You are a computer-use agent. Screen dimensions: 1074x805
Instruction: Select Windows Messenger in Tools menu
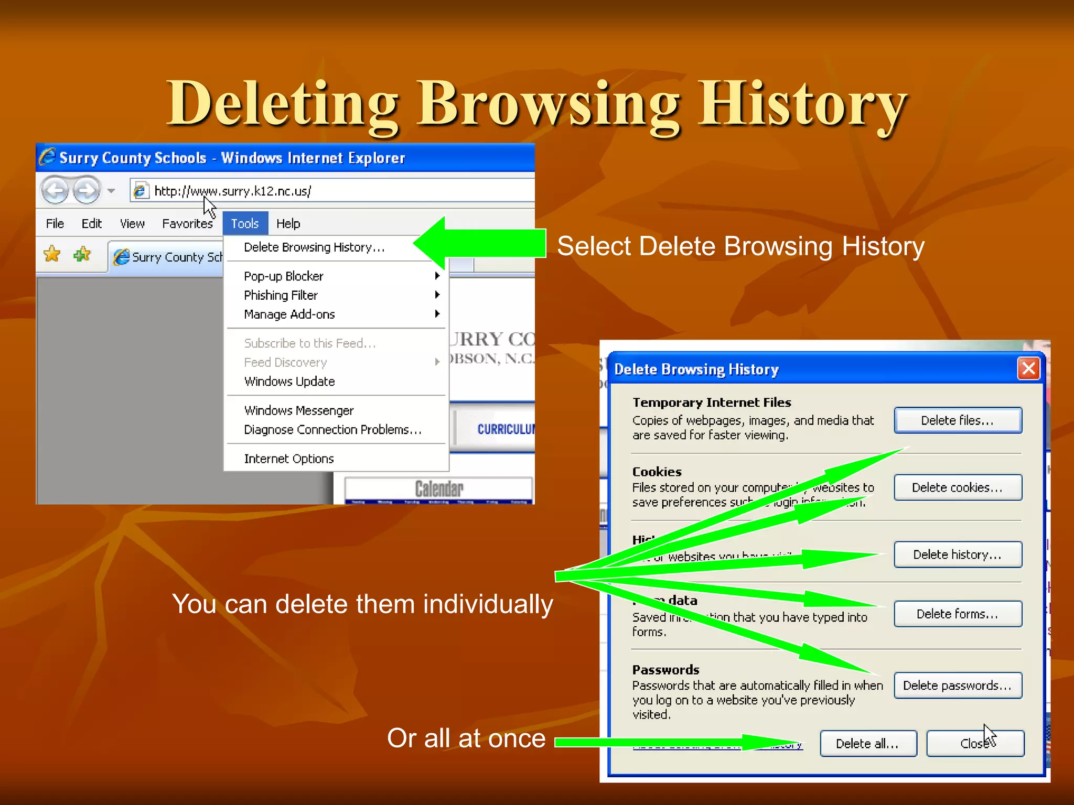tap(336, 410)
